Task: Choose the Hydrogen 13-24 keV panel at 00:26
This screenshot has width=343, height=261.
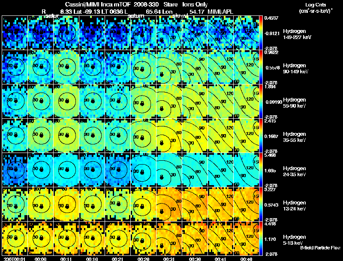Action: pyautogui.click(x=144, y=204)
